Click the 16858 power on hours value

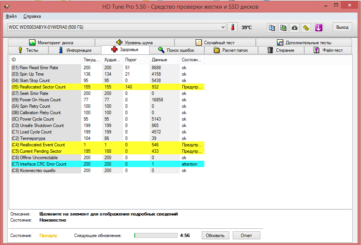(x=157, y=100)
